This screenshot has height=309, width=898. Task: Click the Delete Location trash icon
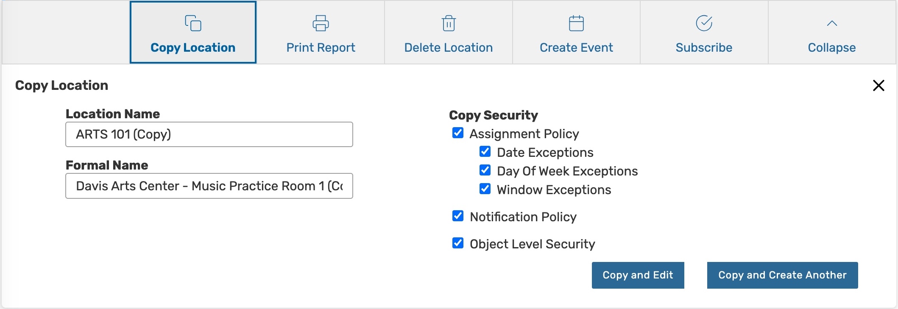pos(449,23)
